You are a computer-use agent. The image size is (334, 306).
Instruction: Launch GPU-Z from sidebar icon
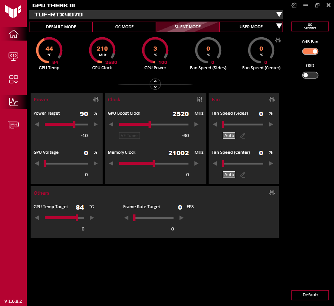point(13,125)
